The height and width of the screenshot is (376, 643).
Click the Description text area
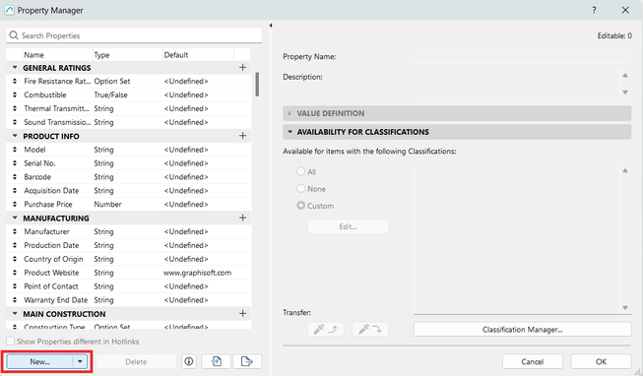[516, 84]
